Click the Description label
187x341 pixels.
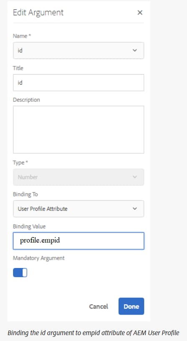(x=26, y=100)
